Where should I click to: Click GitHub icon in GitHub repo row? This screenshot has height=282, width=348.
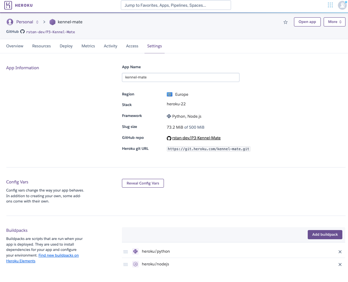169,138
